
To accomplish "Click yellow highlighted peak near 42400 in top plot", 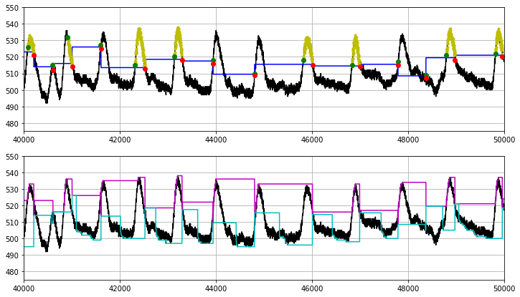I will (139, 36).
